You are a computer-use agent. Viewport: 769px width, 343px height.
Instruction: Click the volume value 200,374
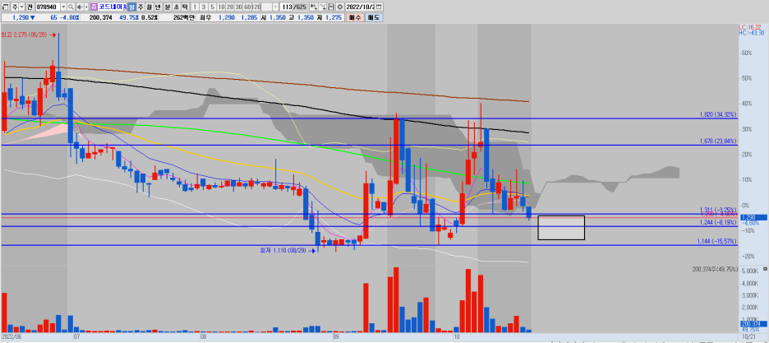point(100,17)
